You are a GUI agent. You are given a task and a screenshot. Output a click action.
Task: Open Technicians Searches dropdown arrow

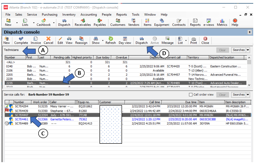click(248, 50)
